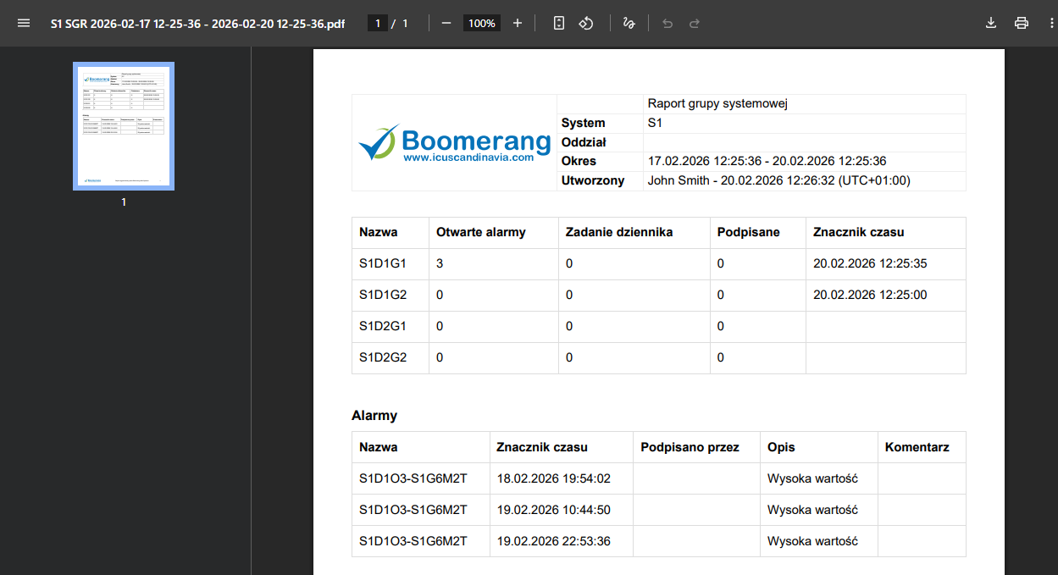Toggle the sidebar with the hamburger menu icon
The height and width of the screenshot is (575, 1058).
coord(23,23)
